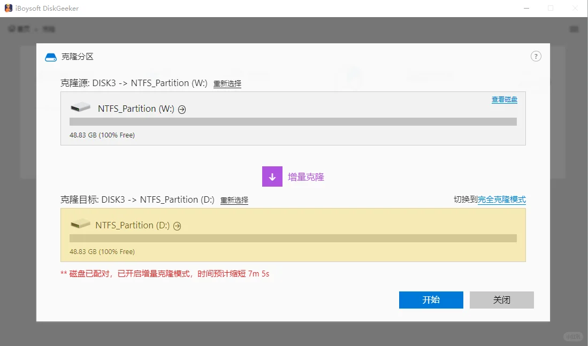Click the purple down arrow clone icon
The image size is (588, 346).
272,176
